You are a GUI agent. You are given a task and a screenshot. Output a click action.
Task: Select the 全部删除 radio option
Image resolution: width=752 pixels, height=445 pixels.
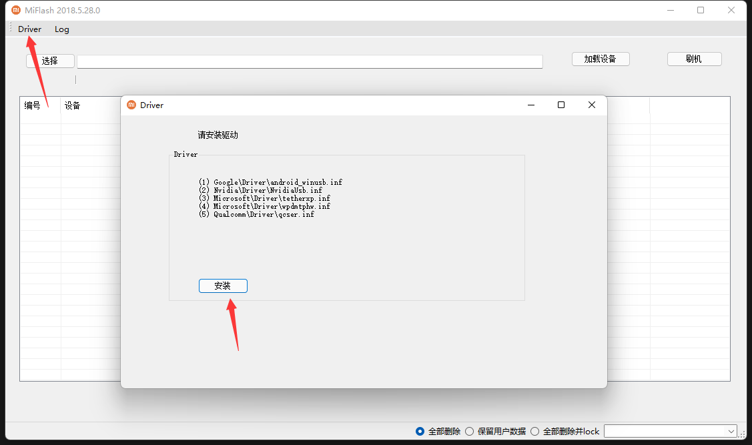click(420, 431)
